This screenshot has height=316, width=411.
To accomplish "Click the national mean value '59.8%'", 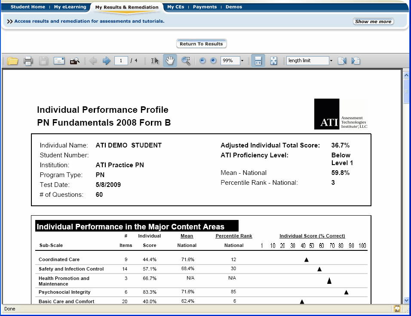I will tap(340, 173).
